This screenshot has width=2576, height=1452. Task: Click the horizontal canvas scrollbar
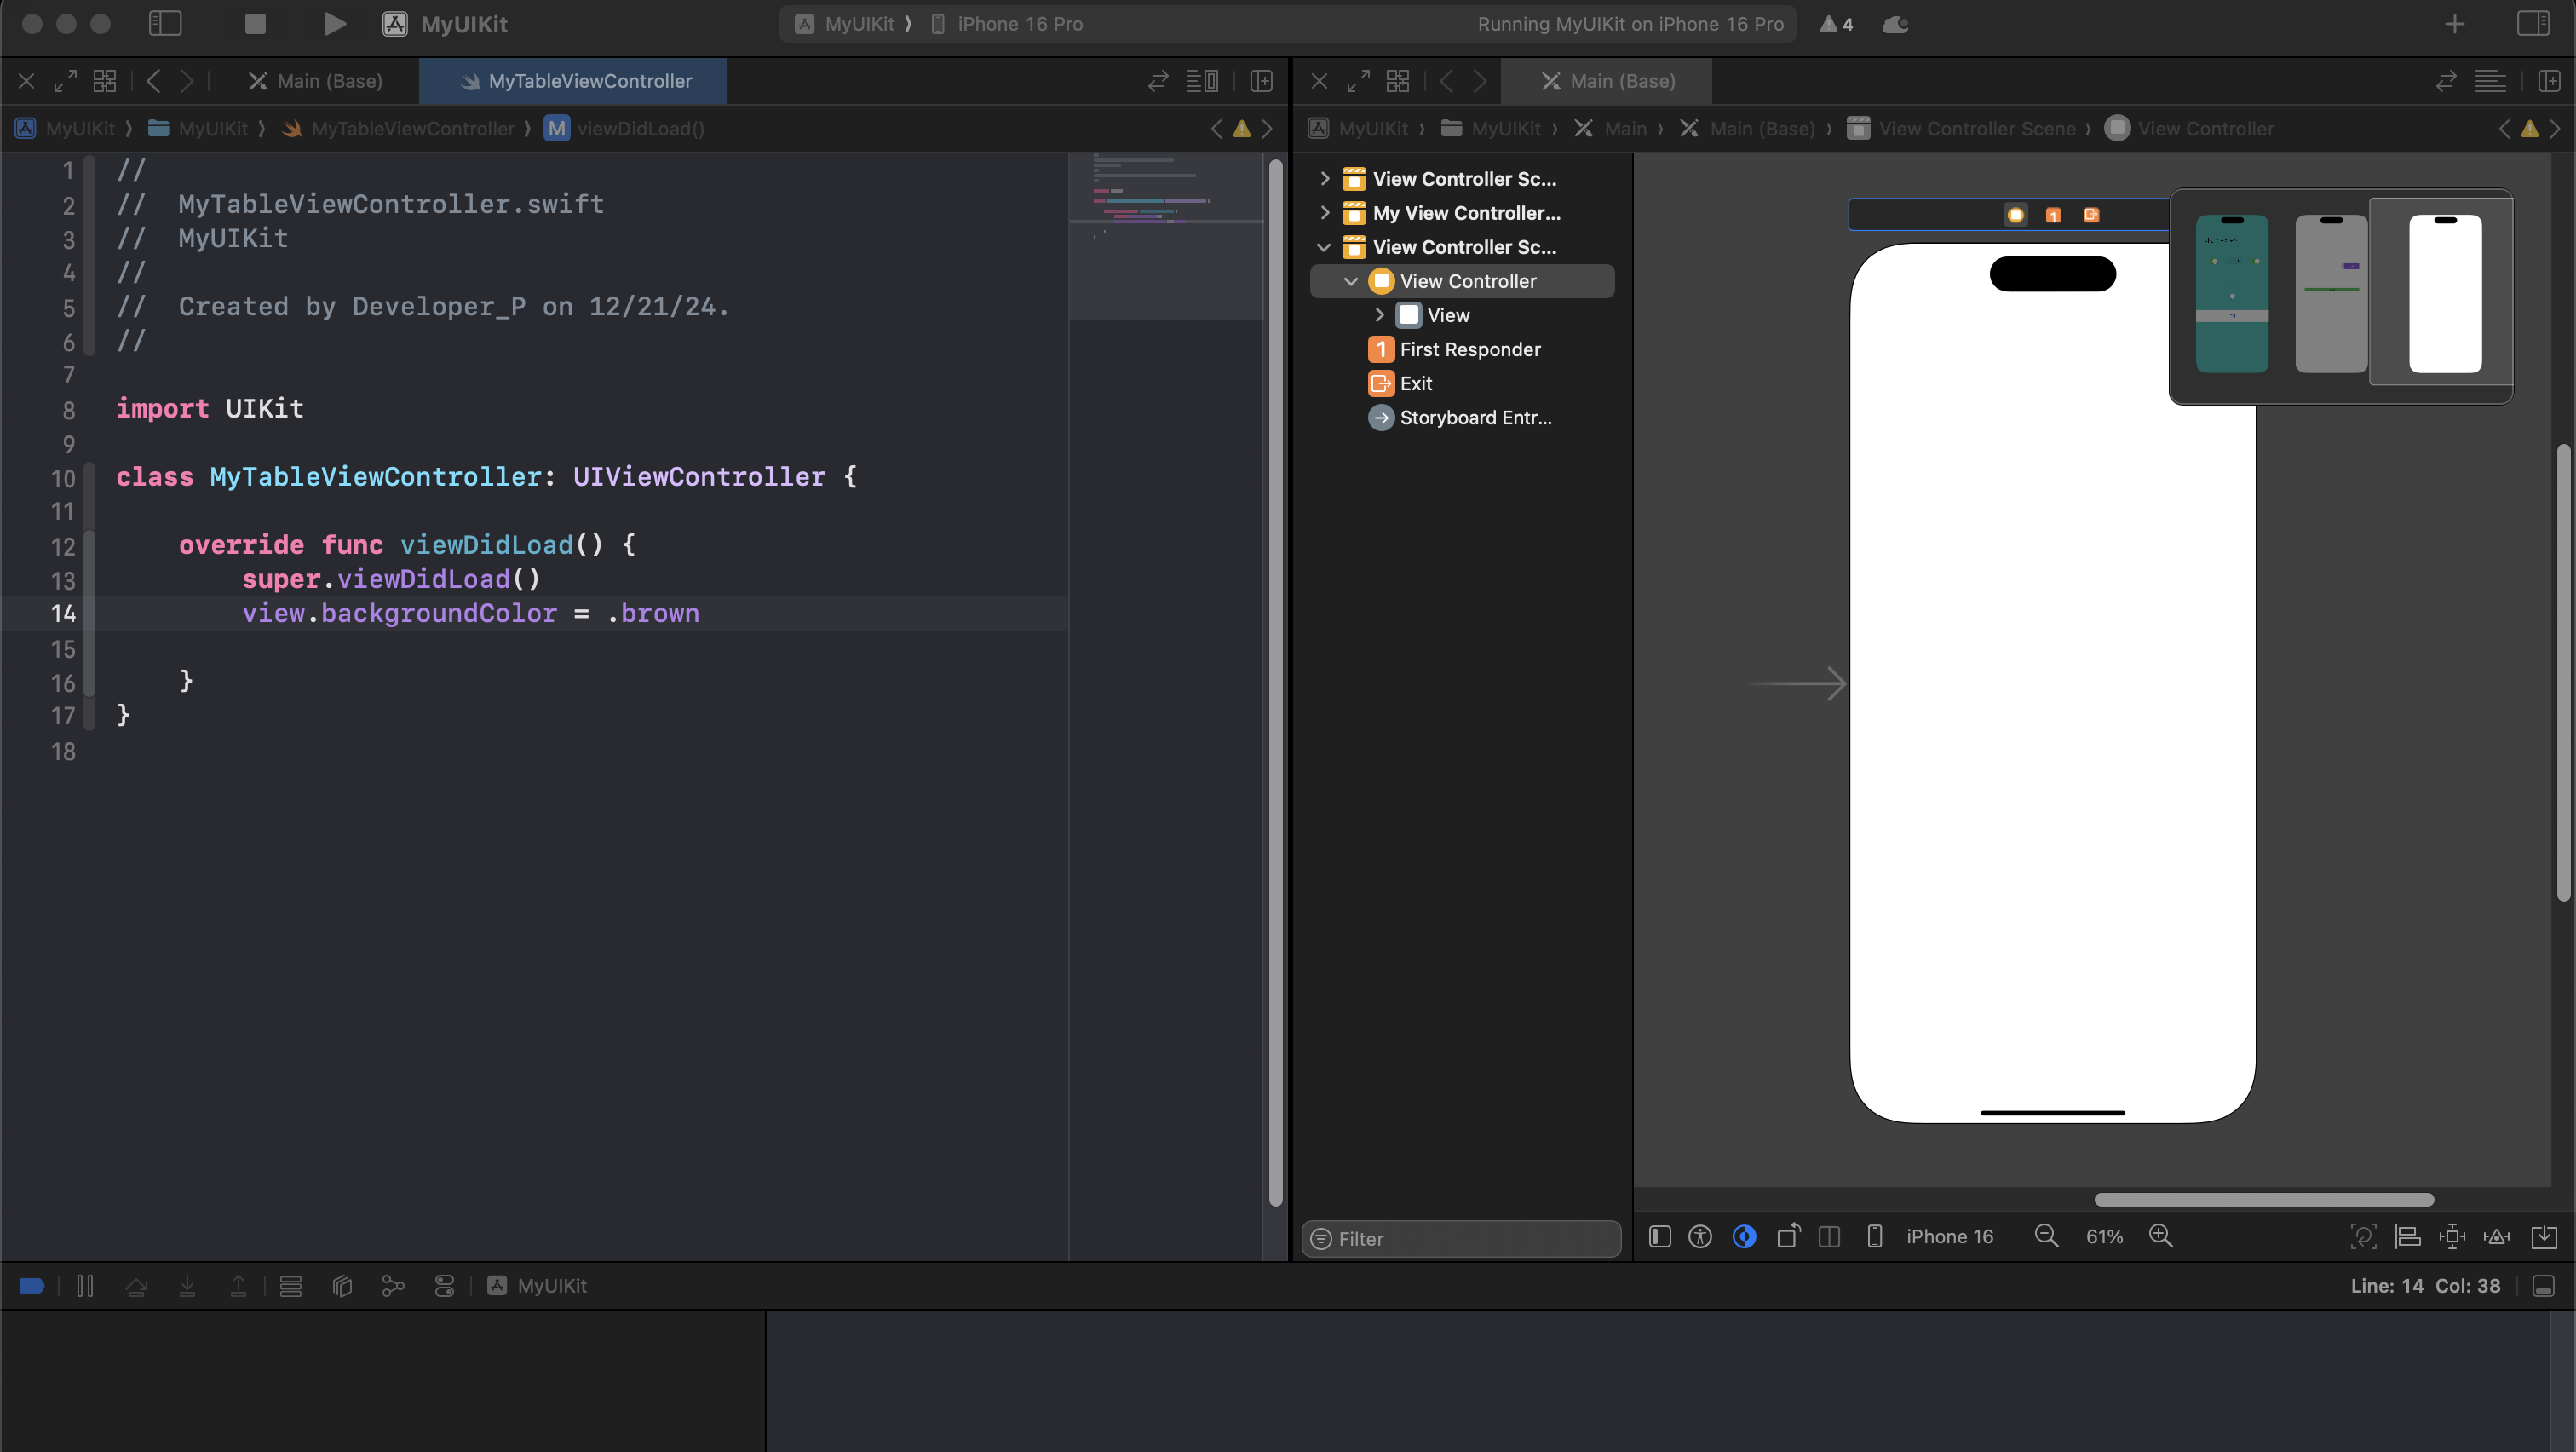(2263, 1199)
